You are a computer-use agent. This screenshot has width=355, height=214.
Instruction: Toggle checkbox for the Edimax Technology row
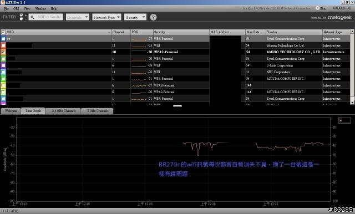tap(3, 45)
